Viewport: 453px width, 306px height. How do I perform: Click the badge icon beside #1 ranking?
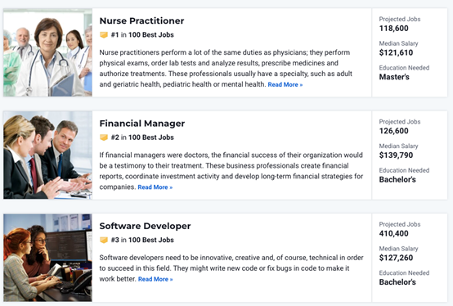point(104,35)
